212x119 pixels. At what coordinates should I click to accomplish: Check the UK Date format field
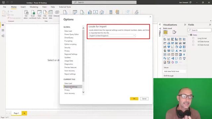pos(193,42)
